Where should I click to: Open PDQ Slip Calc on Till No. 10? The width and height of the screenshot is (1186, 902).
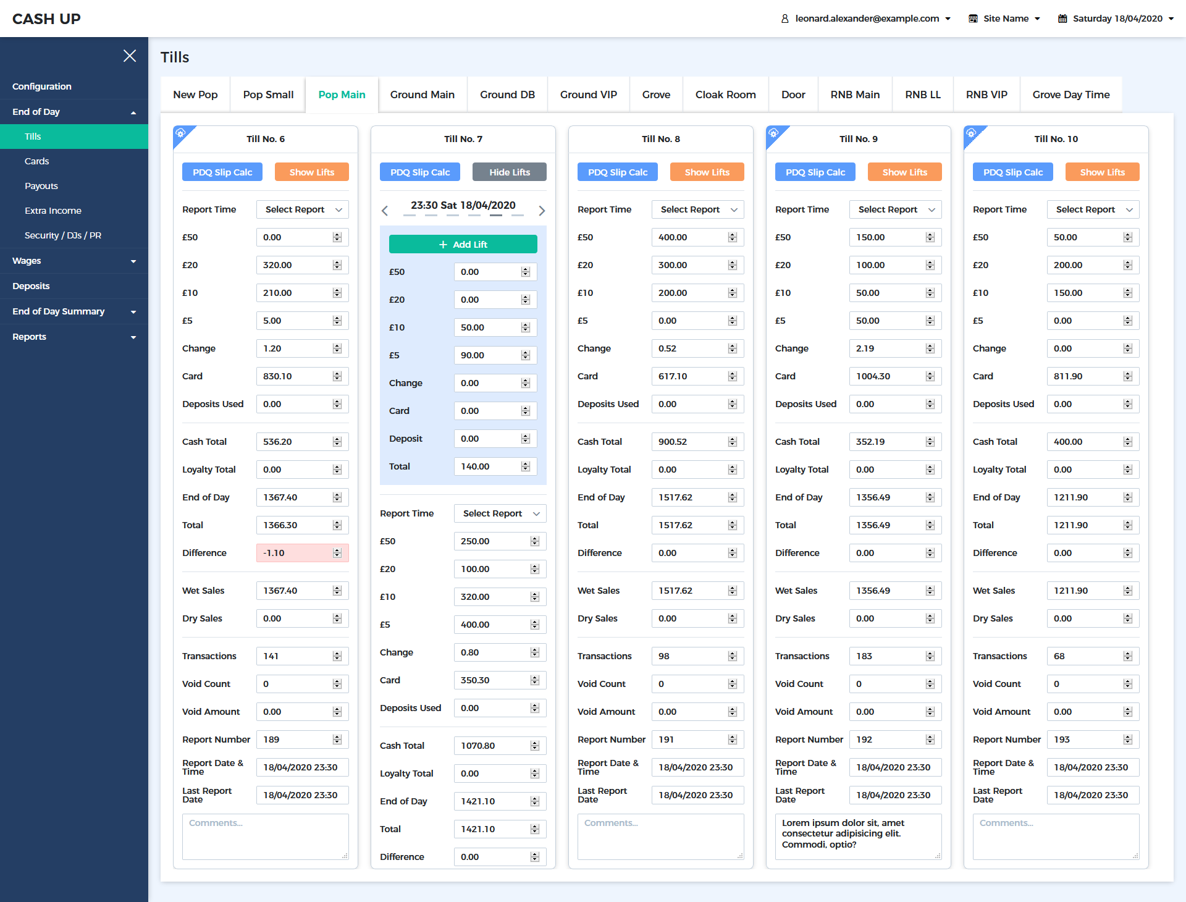pos(1012,172)
